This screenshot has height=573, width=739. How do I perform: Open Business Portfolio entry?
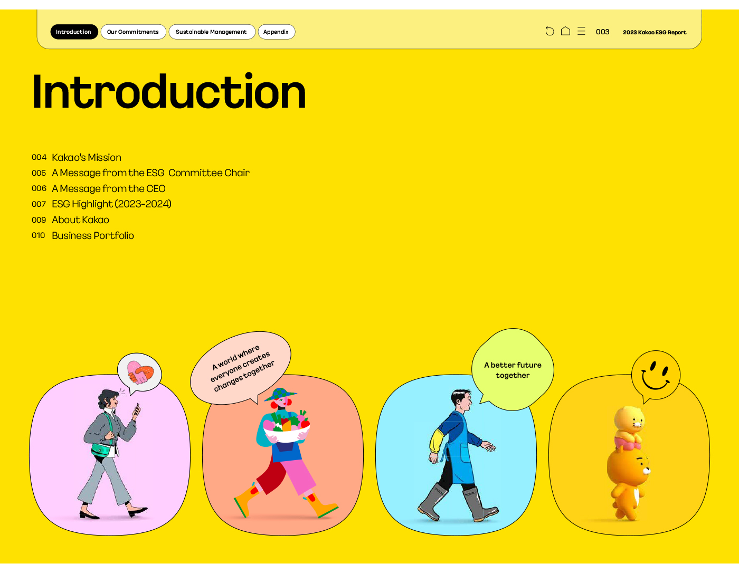[x=93, y=235]
